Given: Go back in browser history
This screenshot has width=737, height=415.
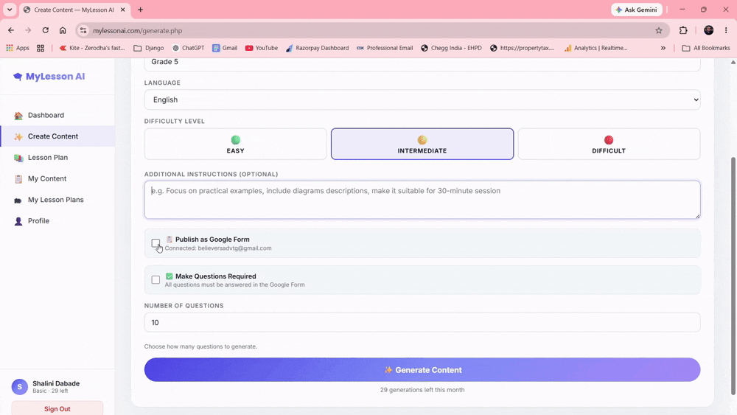Looking at the screenshot, I should 11,30.
